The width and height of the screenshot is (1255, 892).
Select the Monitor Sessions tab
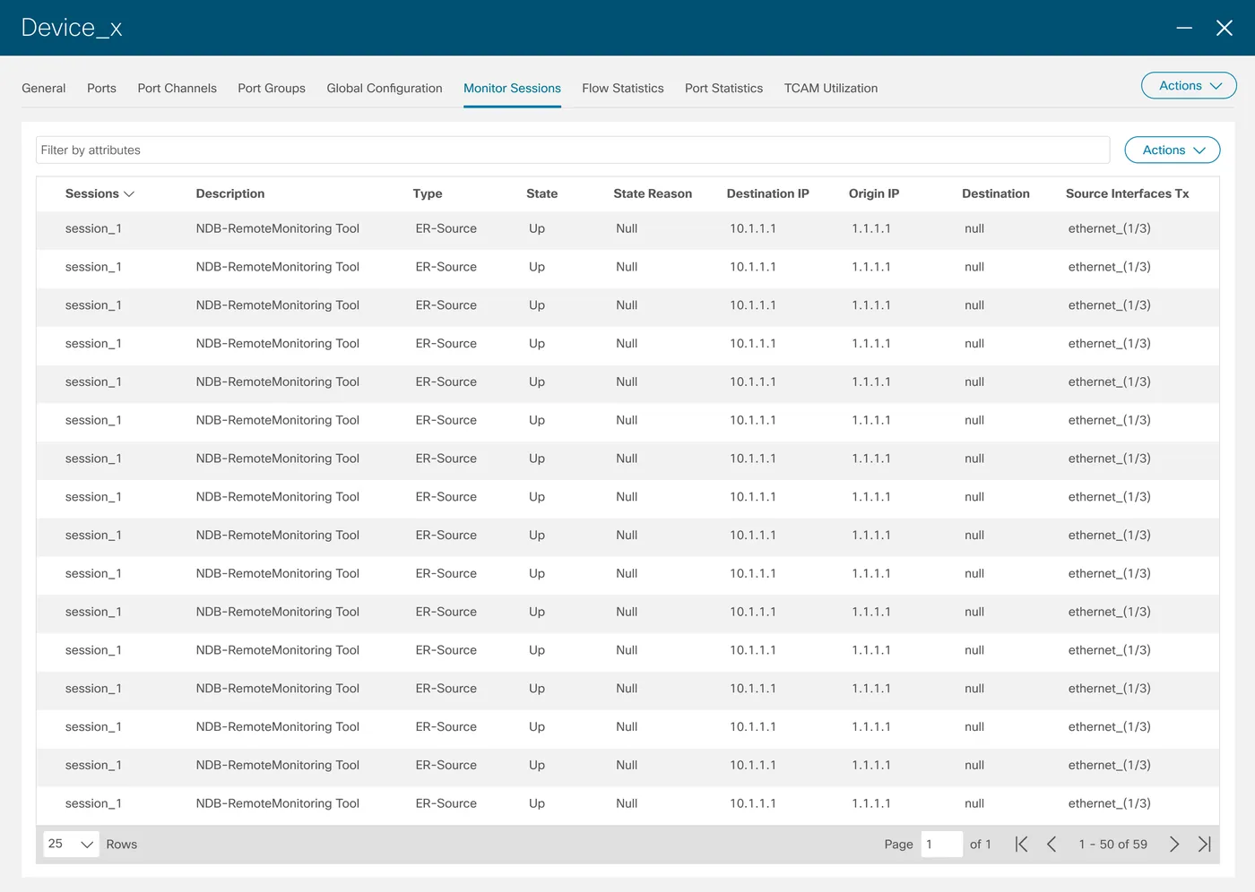tap(512, 89)
